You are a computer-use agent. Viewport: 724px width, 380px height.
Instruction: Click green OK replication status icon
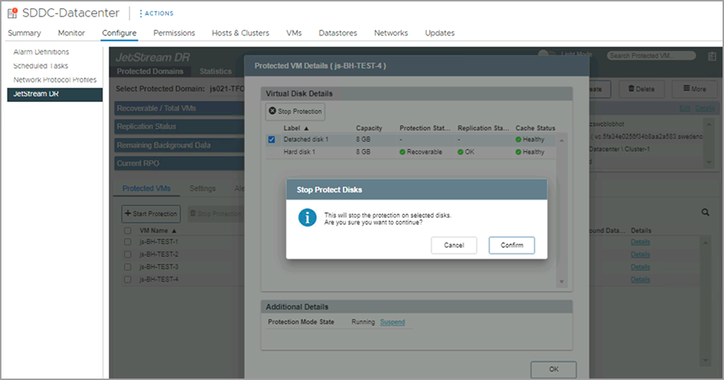pos(460,153)
